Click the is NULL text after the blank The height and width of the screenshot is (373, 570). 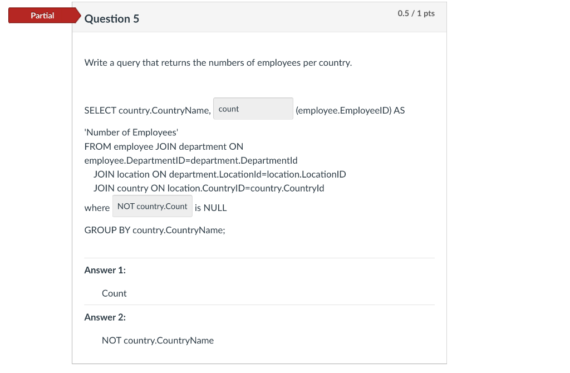(x=211, y=208)
